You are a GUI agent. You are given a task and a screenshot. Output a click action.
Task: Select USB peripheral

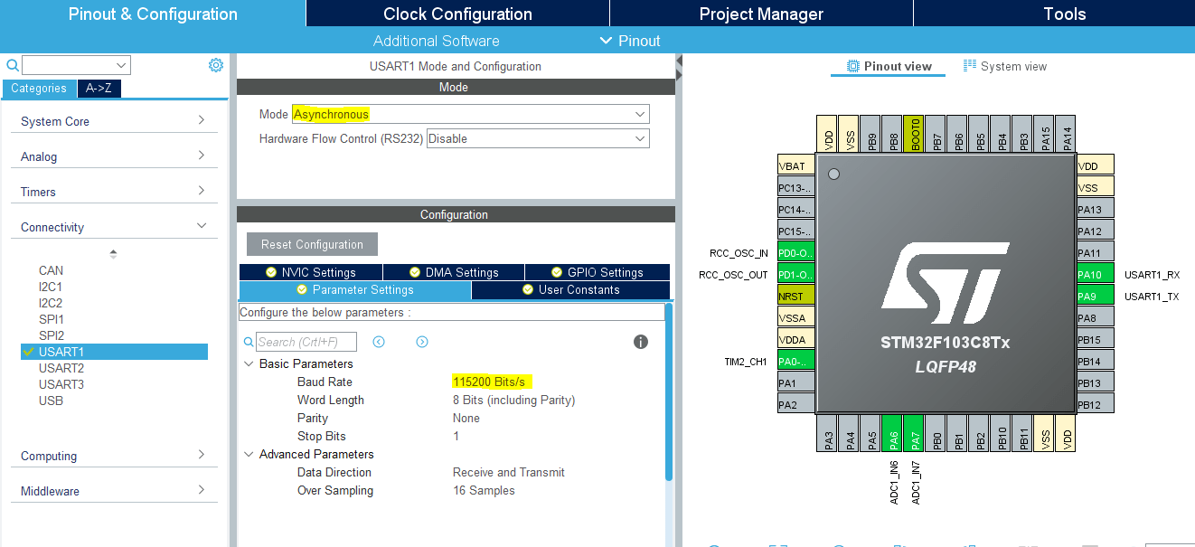click(x=51, y=401)
